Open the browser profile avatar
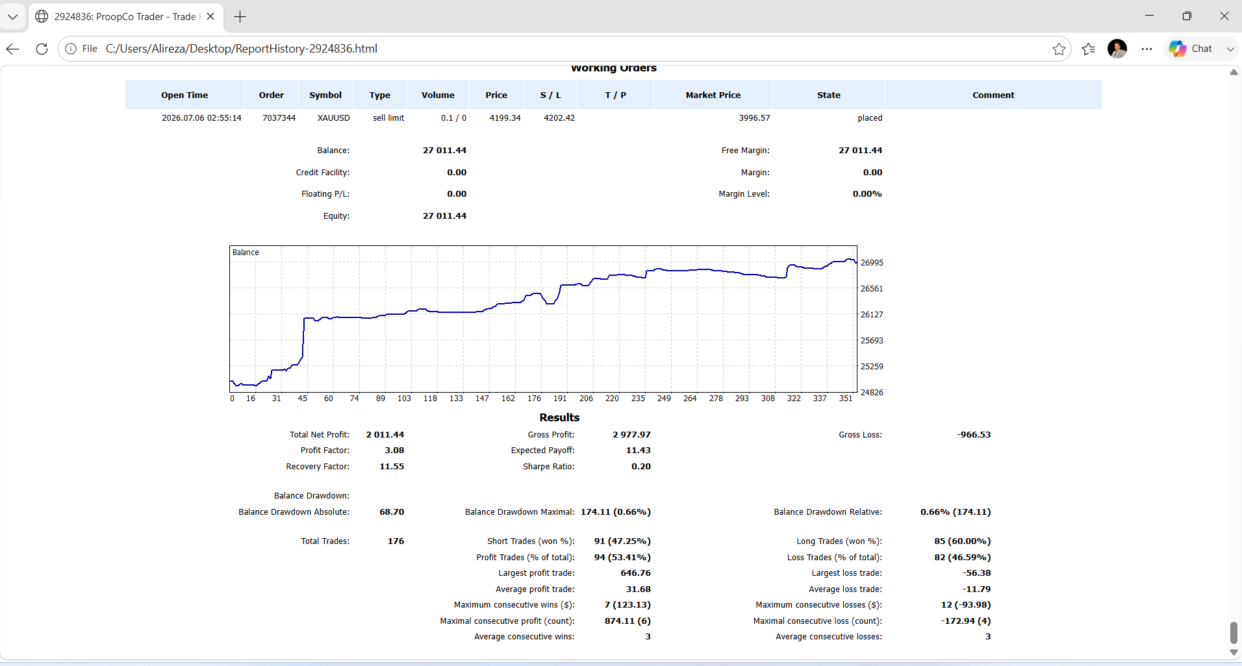1242x666 pixels. click(x=1117, y=49)
